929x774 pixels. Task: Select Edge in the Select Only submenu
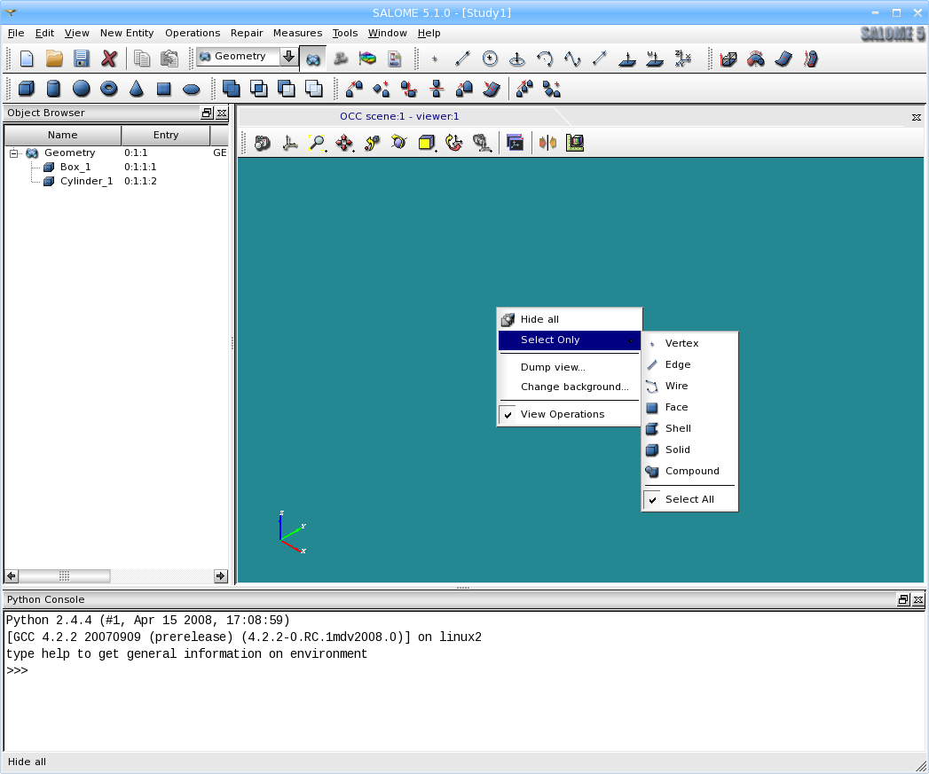[x=689, y=364]
